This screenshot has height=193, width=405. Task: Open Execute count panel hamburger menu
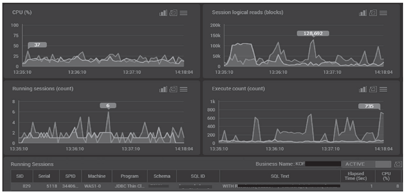[383, 89]
